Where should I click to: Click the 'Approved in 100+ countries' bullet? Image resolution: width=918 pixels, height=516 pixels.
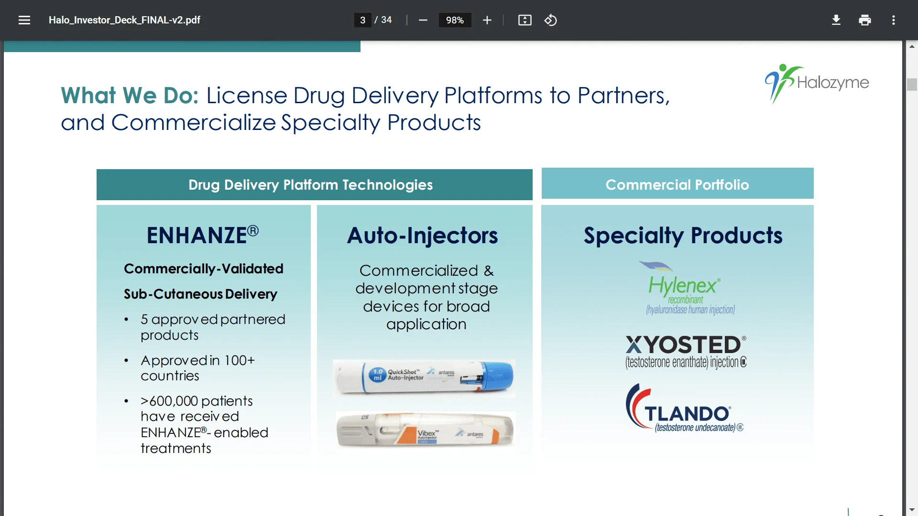(x=197, y=368)
